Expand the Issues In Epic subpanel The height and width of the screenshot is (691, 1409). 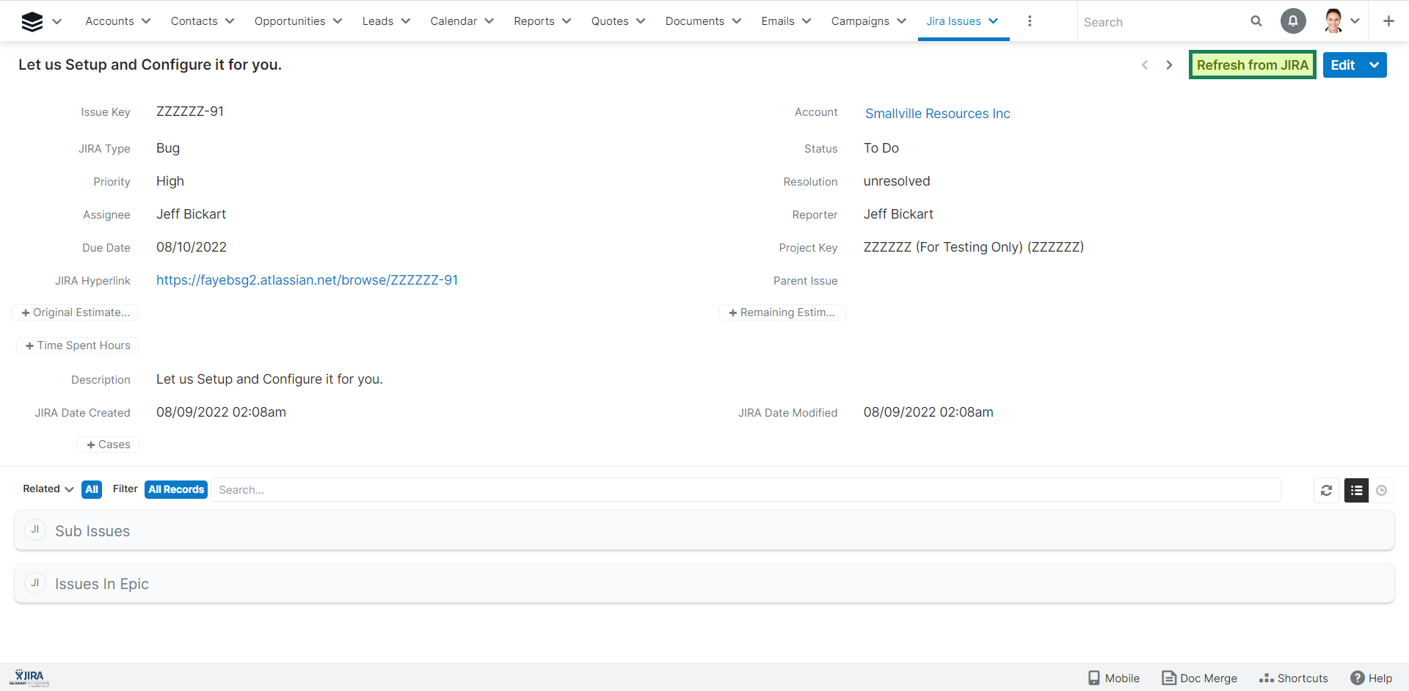[102, 584]
